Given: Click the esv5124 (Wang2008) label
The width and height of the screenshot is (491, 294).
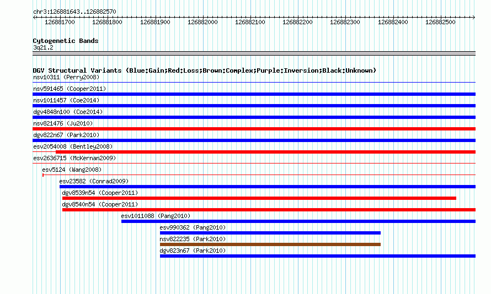Looking at the screenshot, I should point(72,170).
